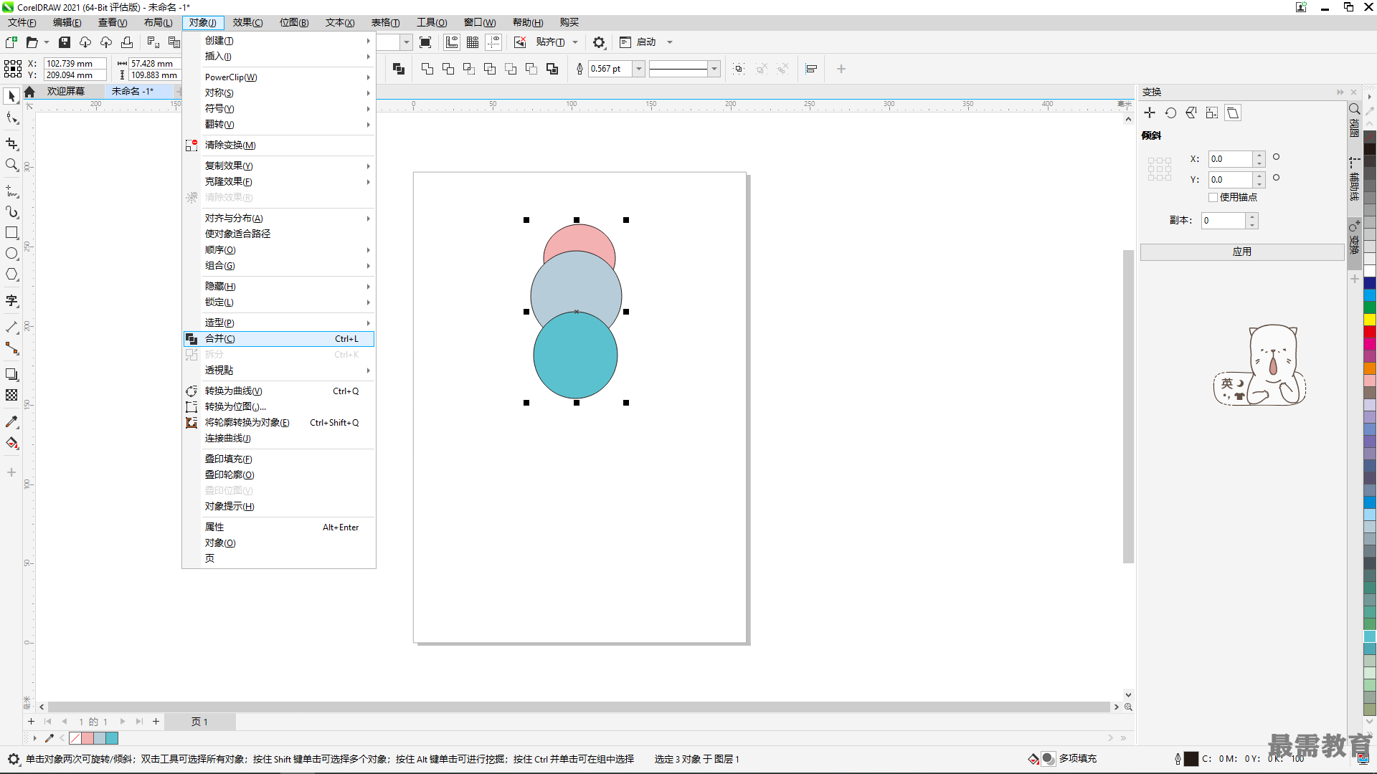Select the Rectangle tool
This screenshot has height=774, width=1377.
click(x=11, y=233)
